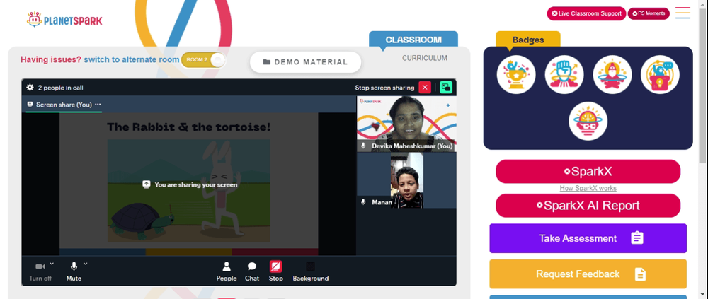This screenshot has height=299, width=708.
Task: Switch to the CLASSROOM tab
Action: (x=413, y=40)
